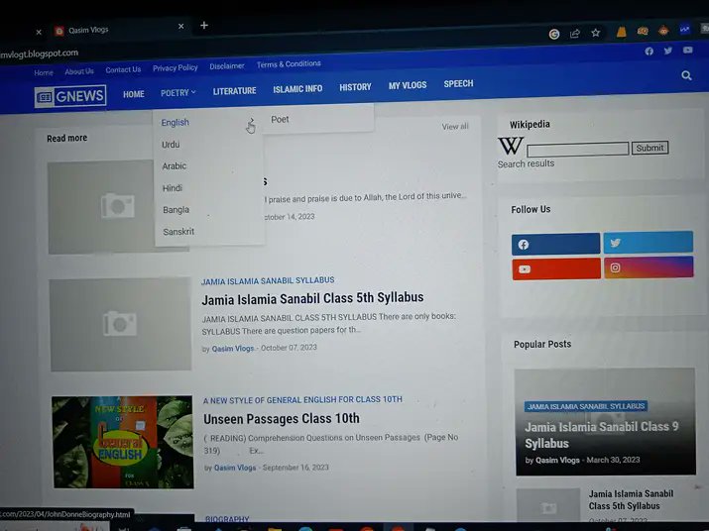Click the Wikipedia W logo
This screenshot has height=531, width=709.
pyautogui.click(x=511, y=146)
